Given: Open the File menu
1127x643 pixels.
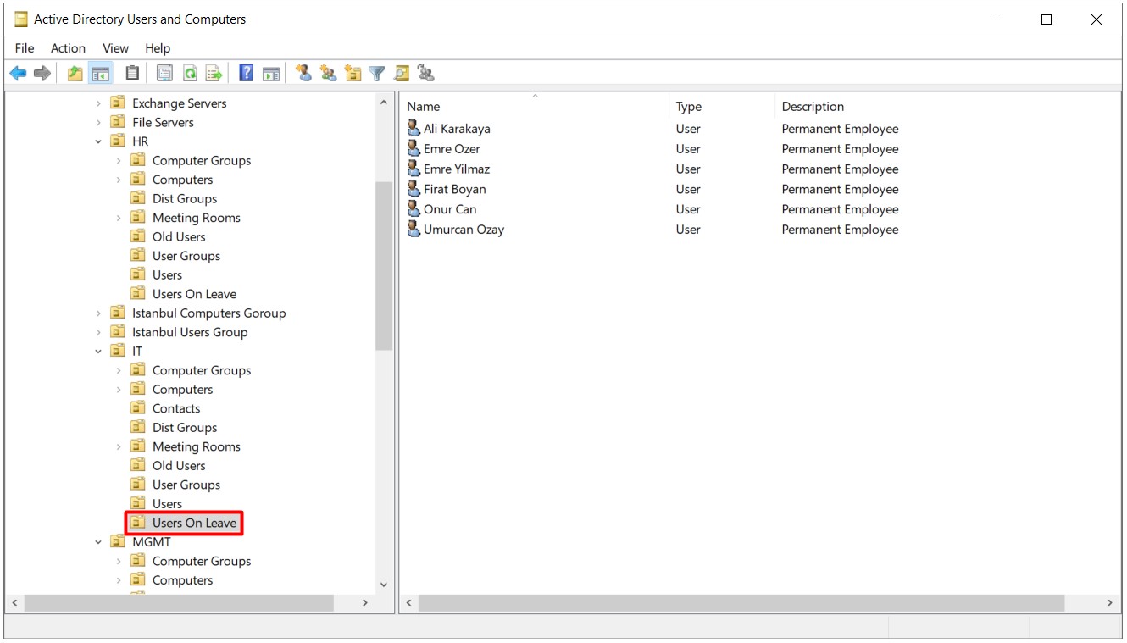Looking at the screenshot, I should point(25,48).
